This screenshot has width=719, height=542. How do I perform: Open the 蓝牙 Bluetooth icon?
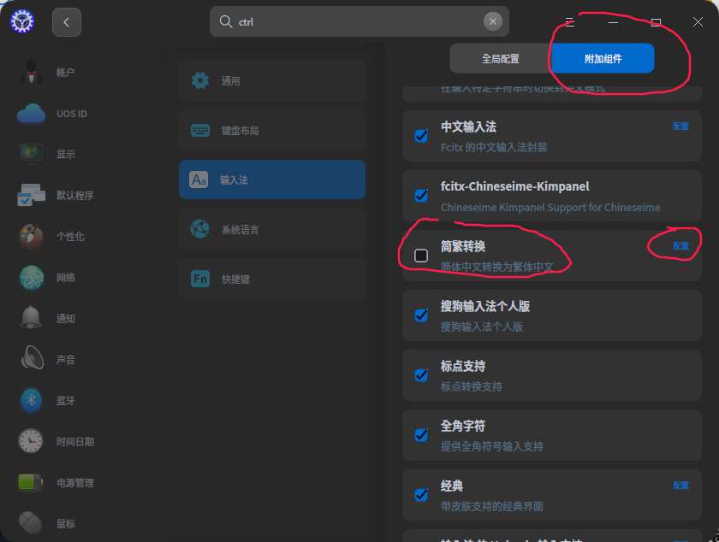[31, 400]
